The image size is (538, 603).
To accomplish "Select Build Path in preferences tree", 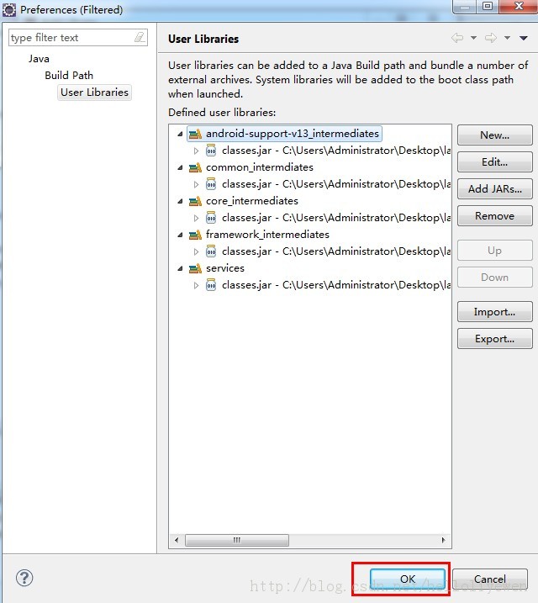I will 69,76.
